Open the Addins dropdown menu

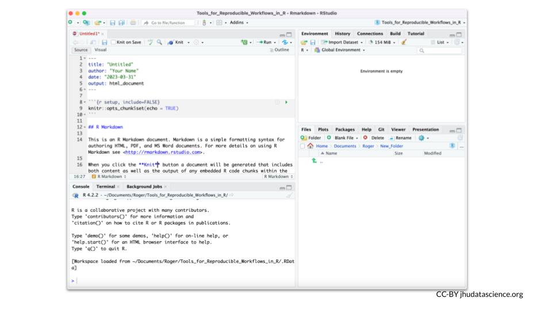pyautogui.click(x=239, y=22)
